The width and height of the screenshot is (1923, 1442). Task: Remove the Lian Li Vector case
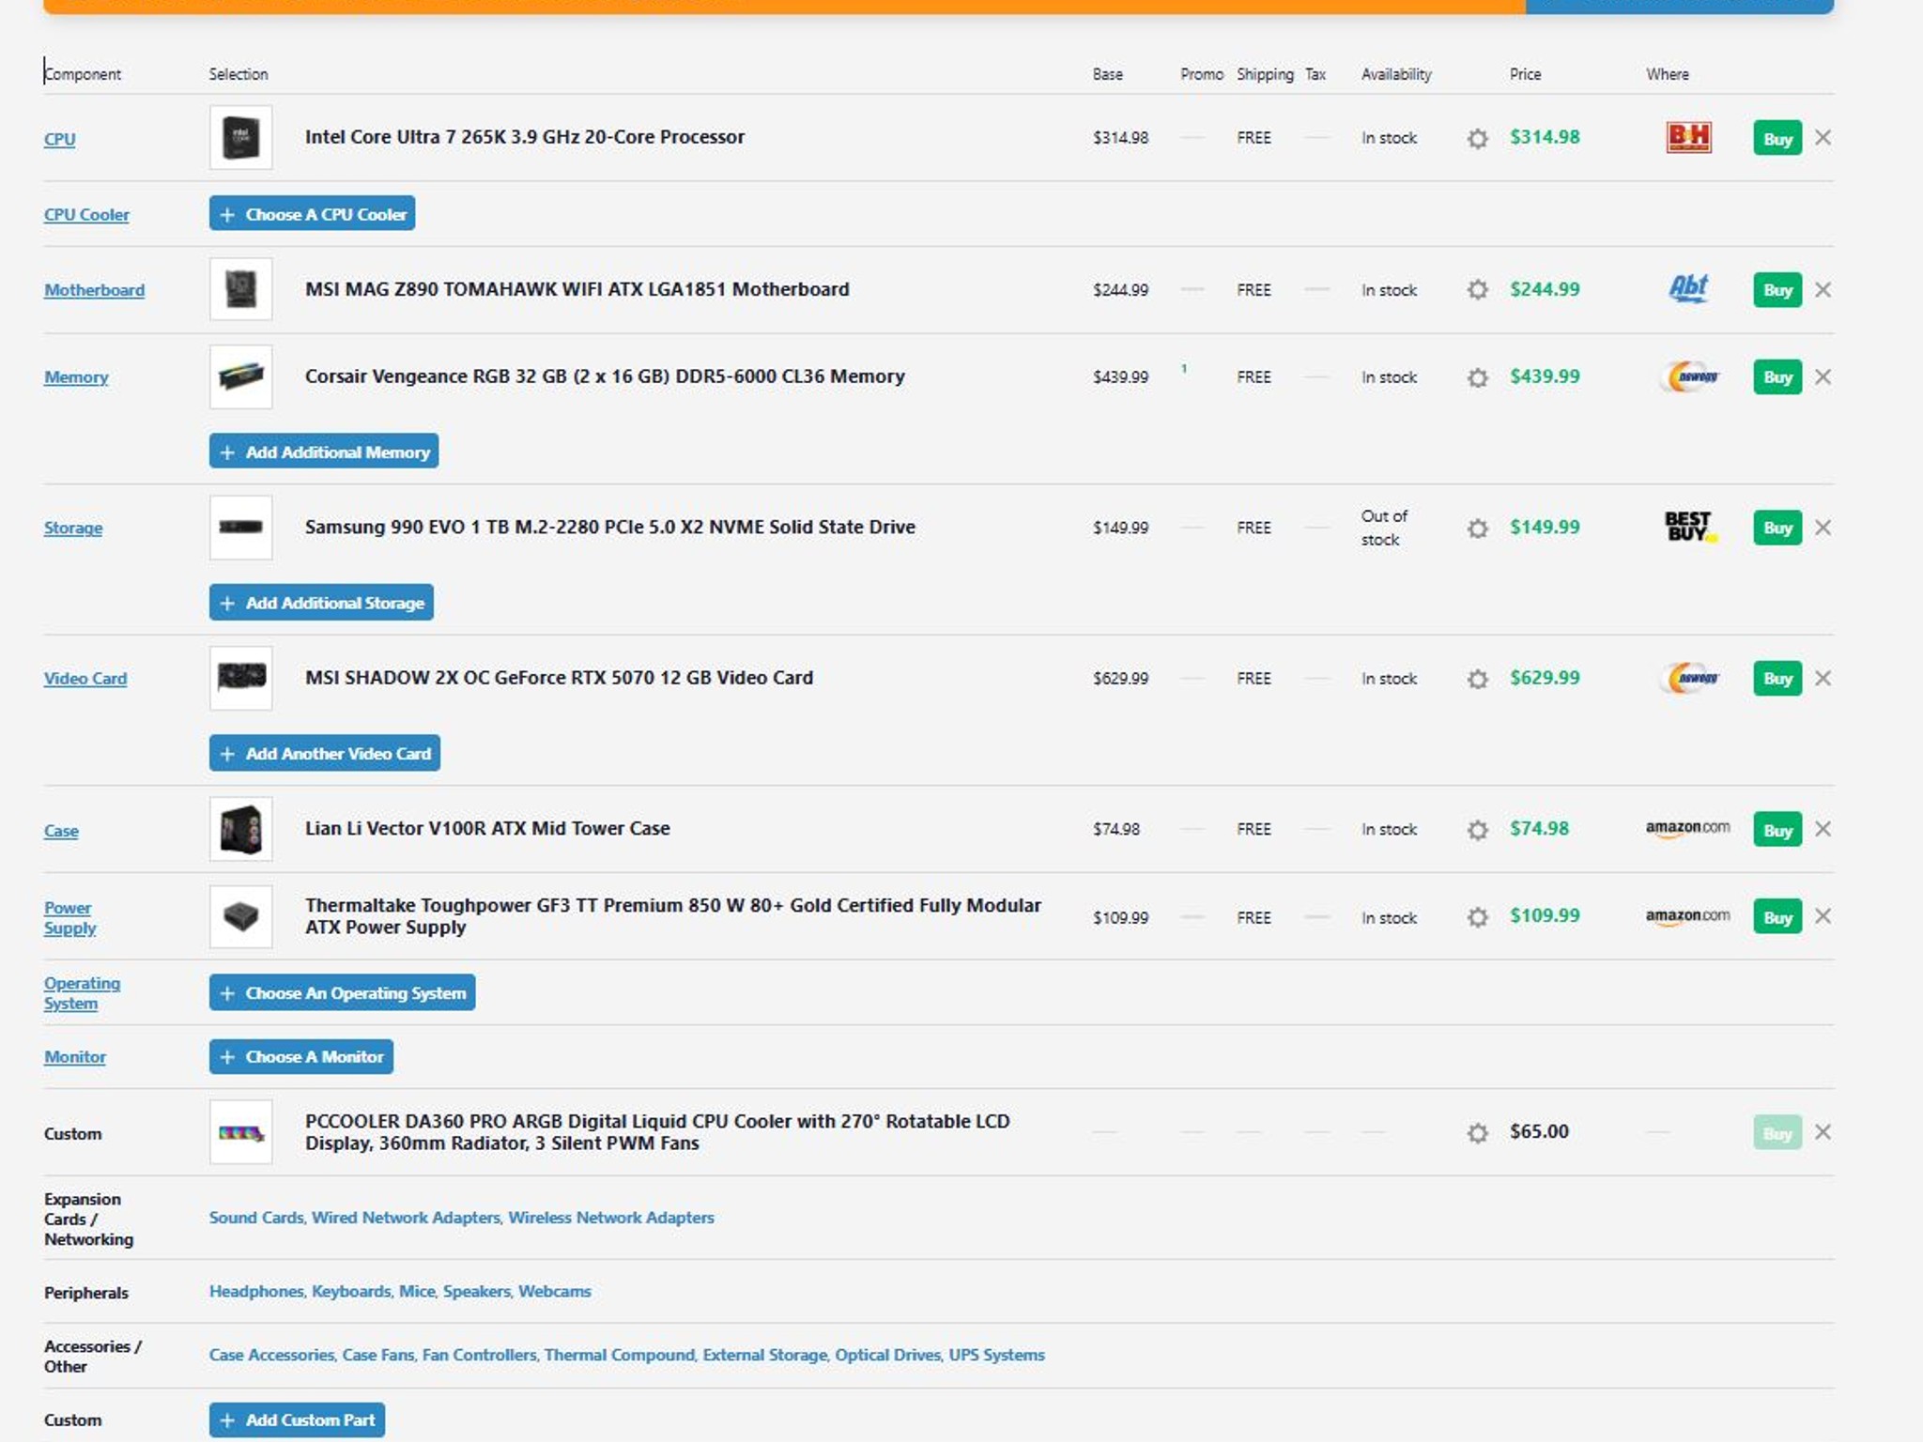pos(1823,829)
